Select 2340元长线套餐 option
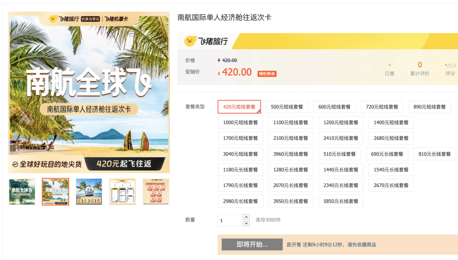458x260 pixels. 341,185
